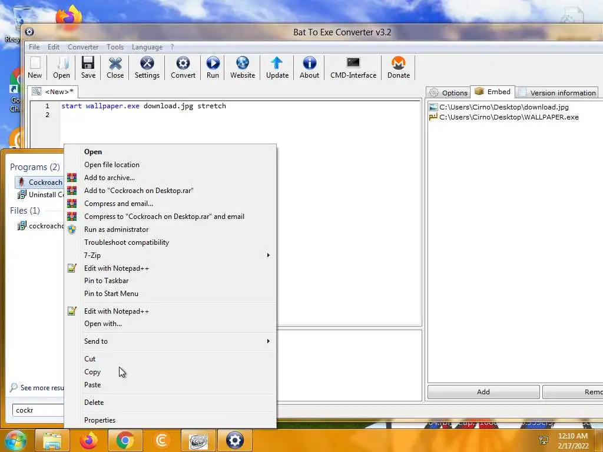Select Add to "Cockroach on Desktop.rar"
Screen dimensions: 603x452
tap(170, 191)
